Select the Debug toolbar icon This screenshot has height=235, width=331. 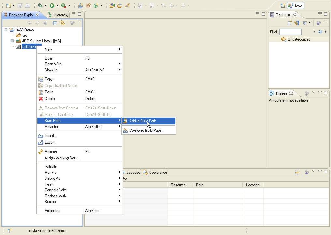click(x=41, y=5)
